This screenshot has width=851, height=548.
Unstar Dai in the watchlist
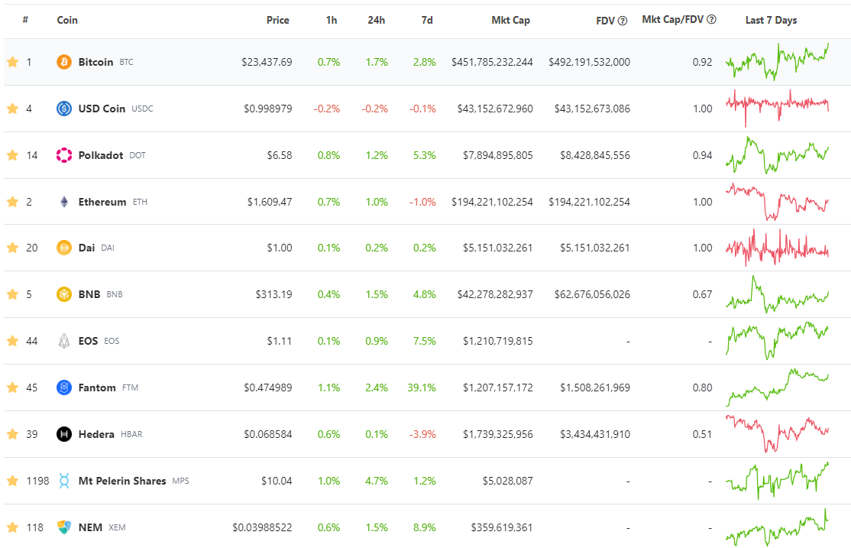coord(12,248)
